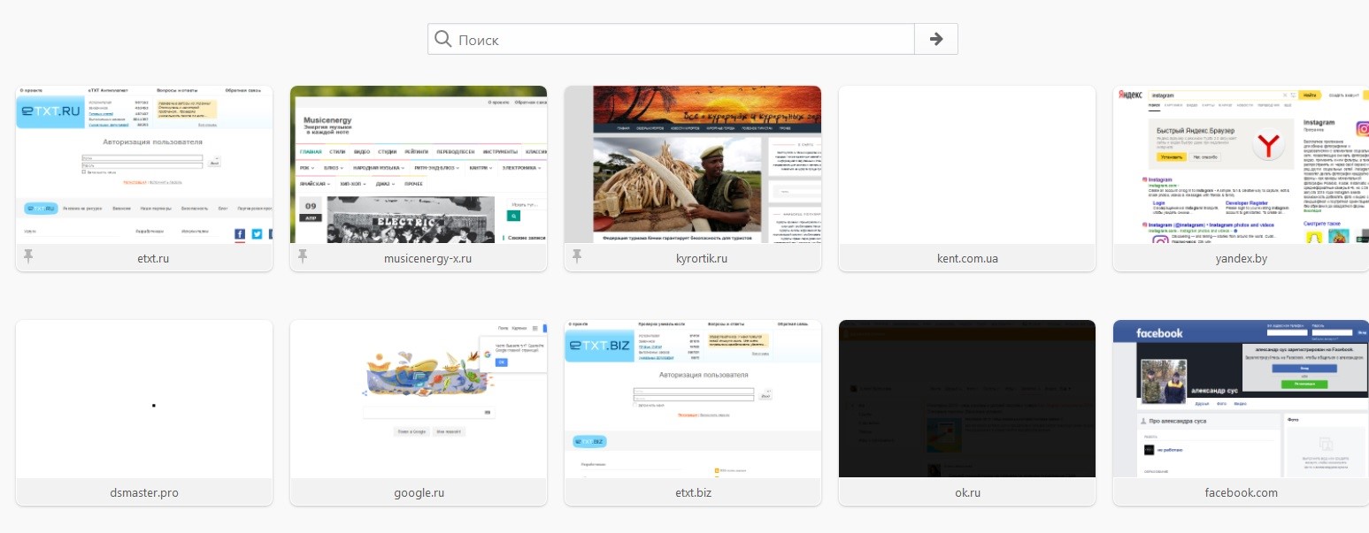Open the dsmaster.pro blank tile

(x=144, y=400)
